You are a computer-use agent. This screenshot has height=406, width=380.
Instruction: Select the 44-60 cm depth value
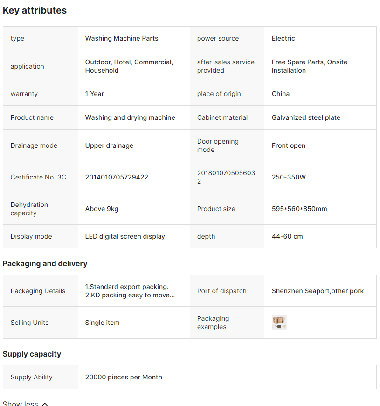pyautogui.click(x=287, y=236)
